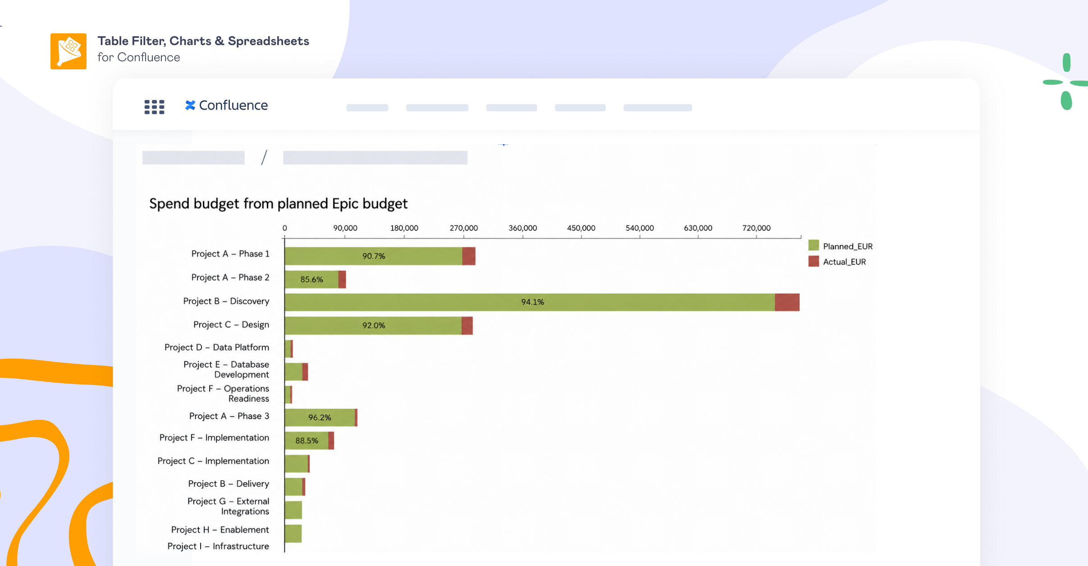Select 'Project F – Operations Readiness' label
The height and width of the screenshot is (566, 1088).
[223, 393]
